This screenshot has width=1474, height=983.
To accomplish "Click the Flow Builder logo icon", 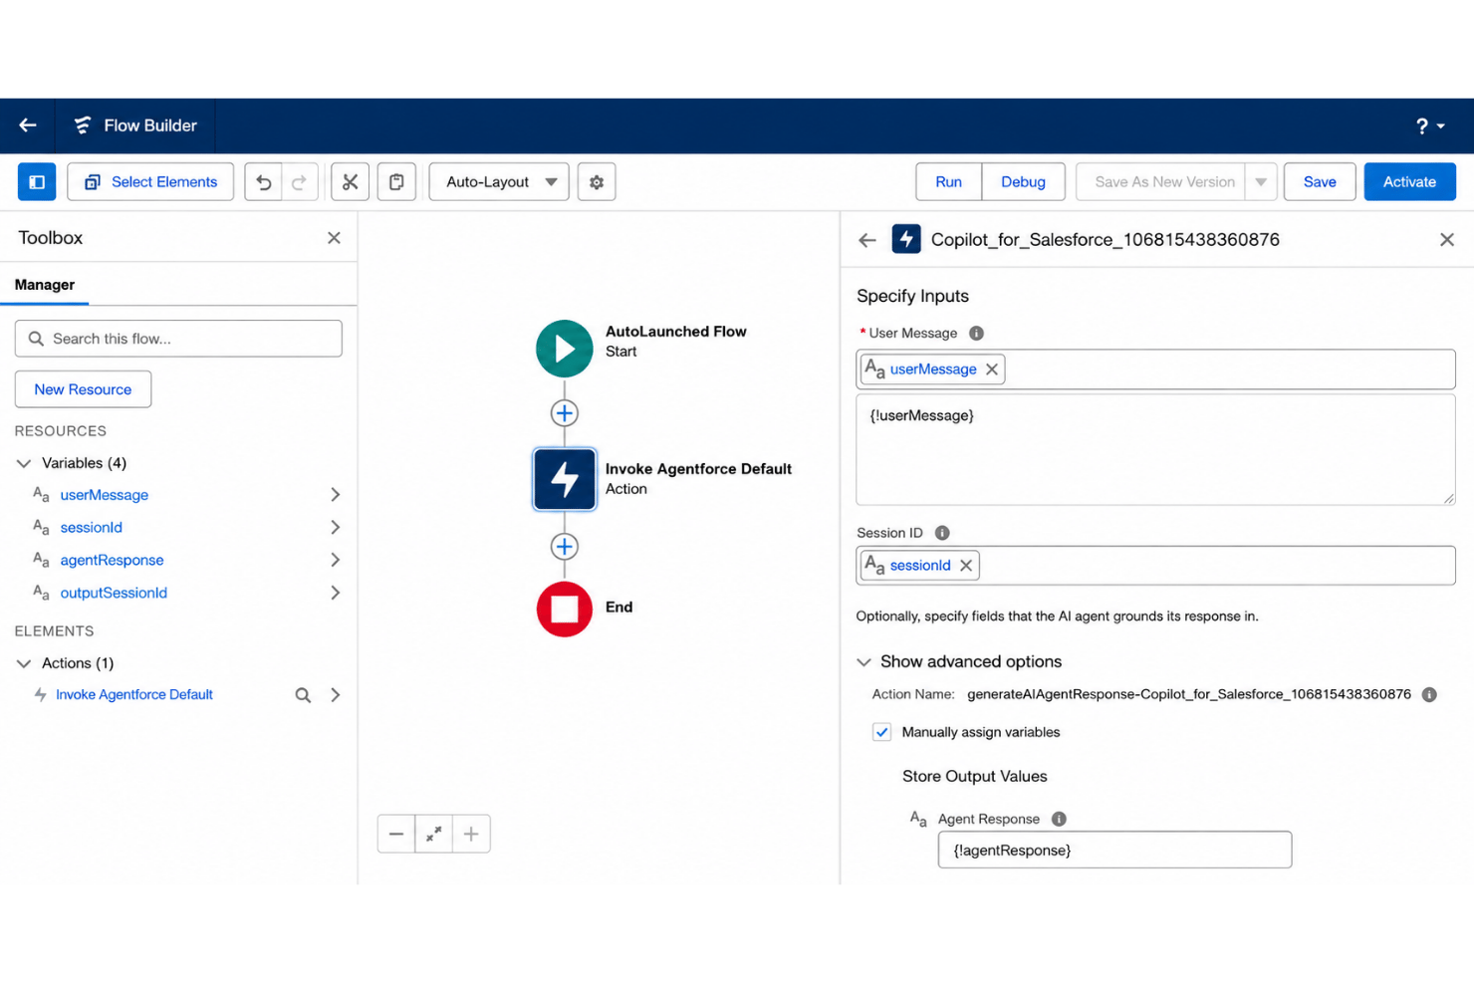I will 83,125.
